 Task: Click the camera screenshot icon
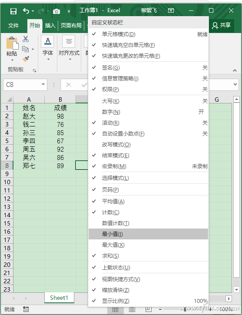pyautogui.click(x=56, y=11)
